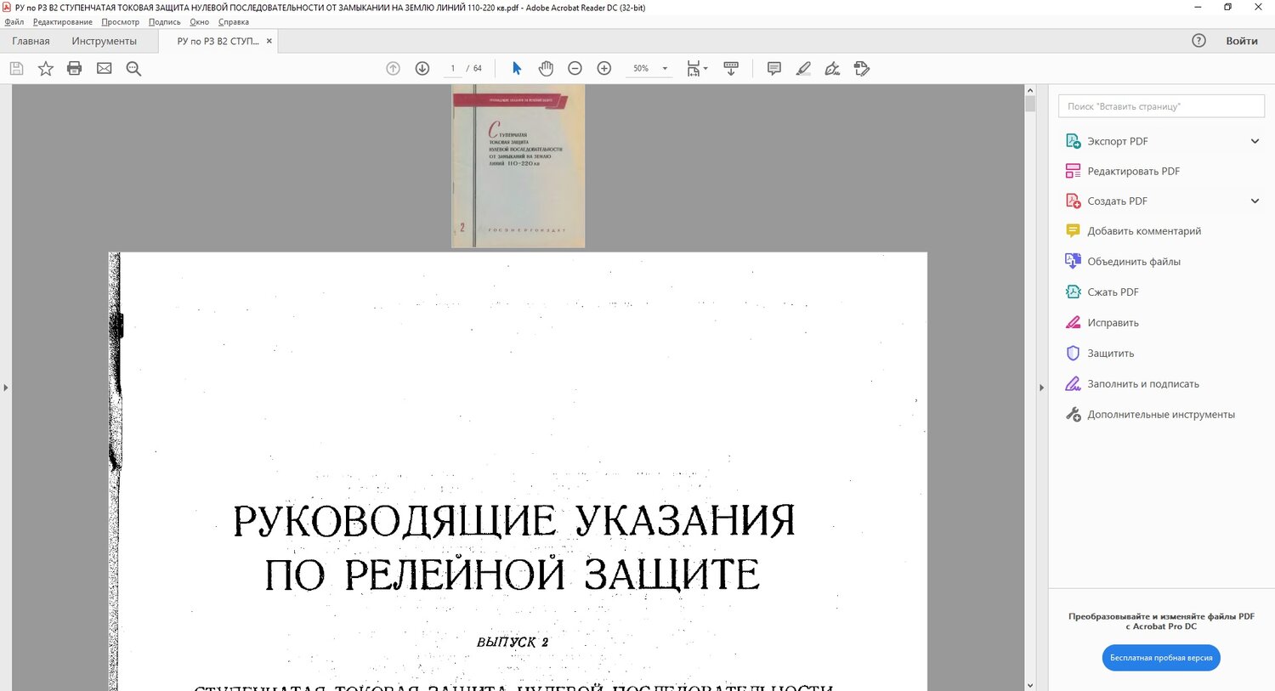Sign in via the Войти button
The width and height of the screenshot is (1275, 691).
coord(1242,40)
